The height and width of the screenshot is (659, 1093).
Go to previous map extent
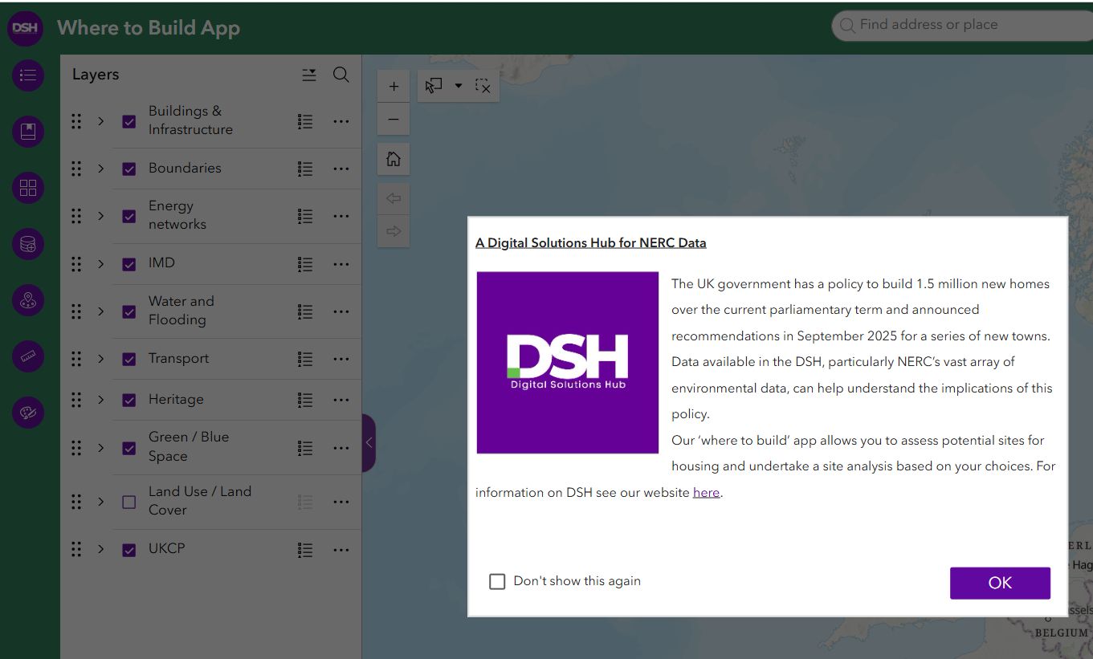[394, 198]
